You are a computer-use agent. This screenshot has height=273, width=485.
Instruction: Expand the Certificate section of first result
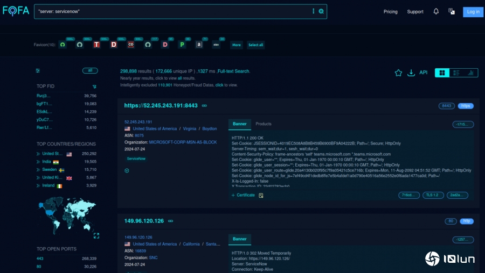tap(243, 195)
